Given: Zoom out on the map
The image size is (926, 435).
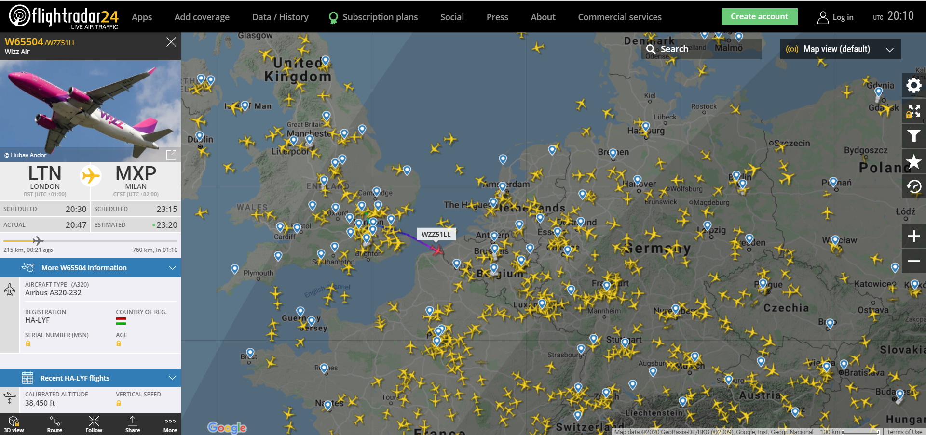Looking at the screenshot, I should 913,261.
